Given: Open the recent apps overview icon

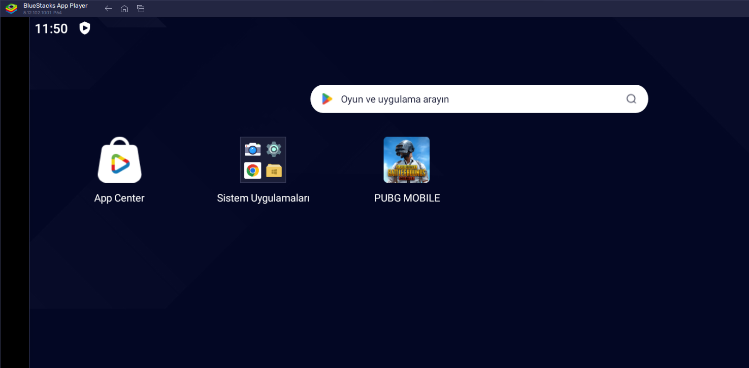Looking at the screenshot, I should [x=141, y=9].
